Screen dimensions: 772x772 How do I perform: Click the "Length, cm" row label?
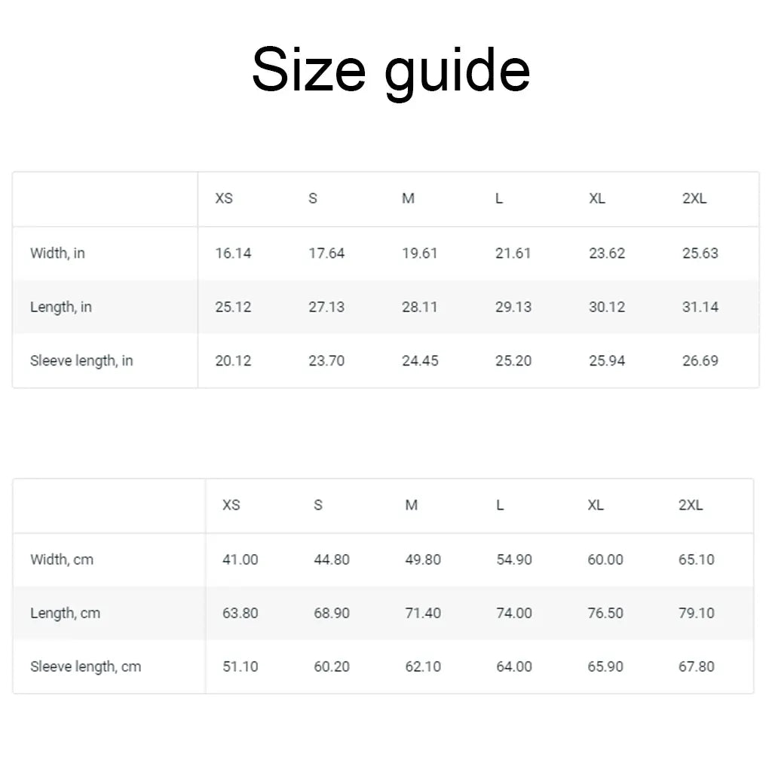coord(65,613)
